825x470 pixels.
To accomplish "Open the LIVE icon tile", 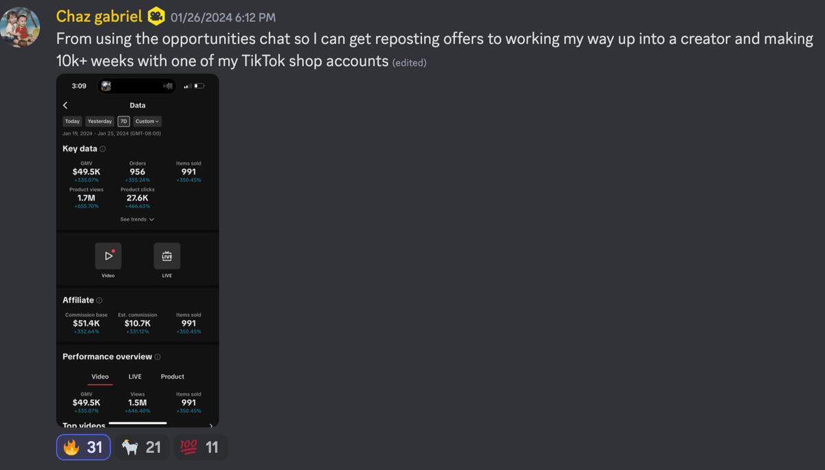I will 167,256.
